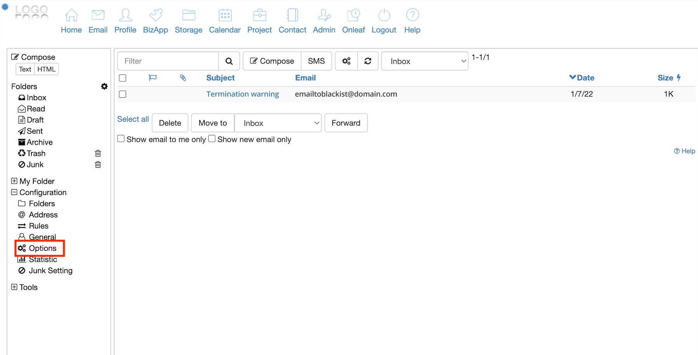Expand the My Folder tree node
This screenshot has height=355, width=698.
(x=14, y=181)
